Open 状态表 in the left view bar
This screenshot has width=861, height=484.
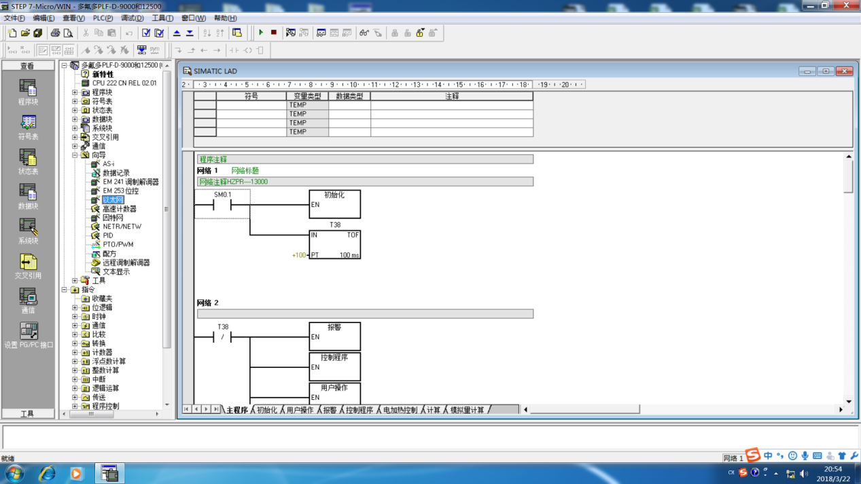(x=28, y=162)
